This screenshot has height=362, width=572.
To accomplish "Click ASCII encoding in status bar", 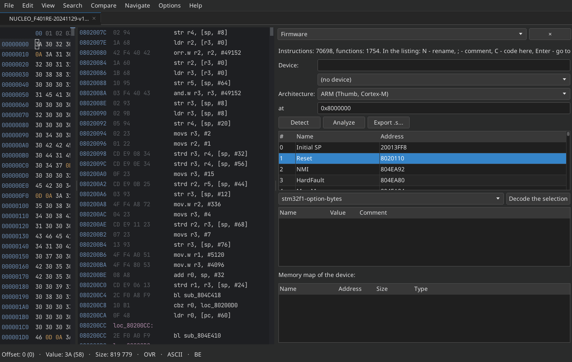I will pyautogui.click(x=175, y=354).
